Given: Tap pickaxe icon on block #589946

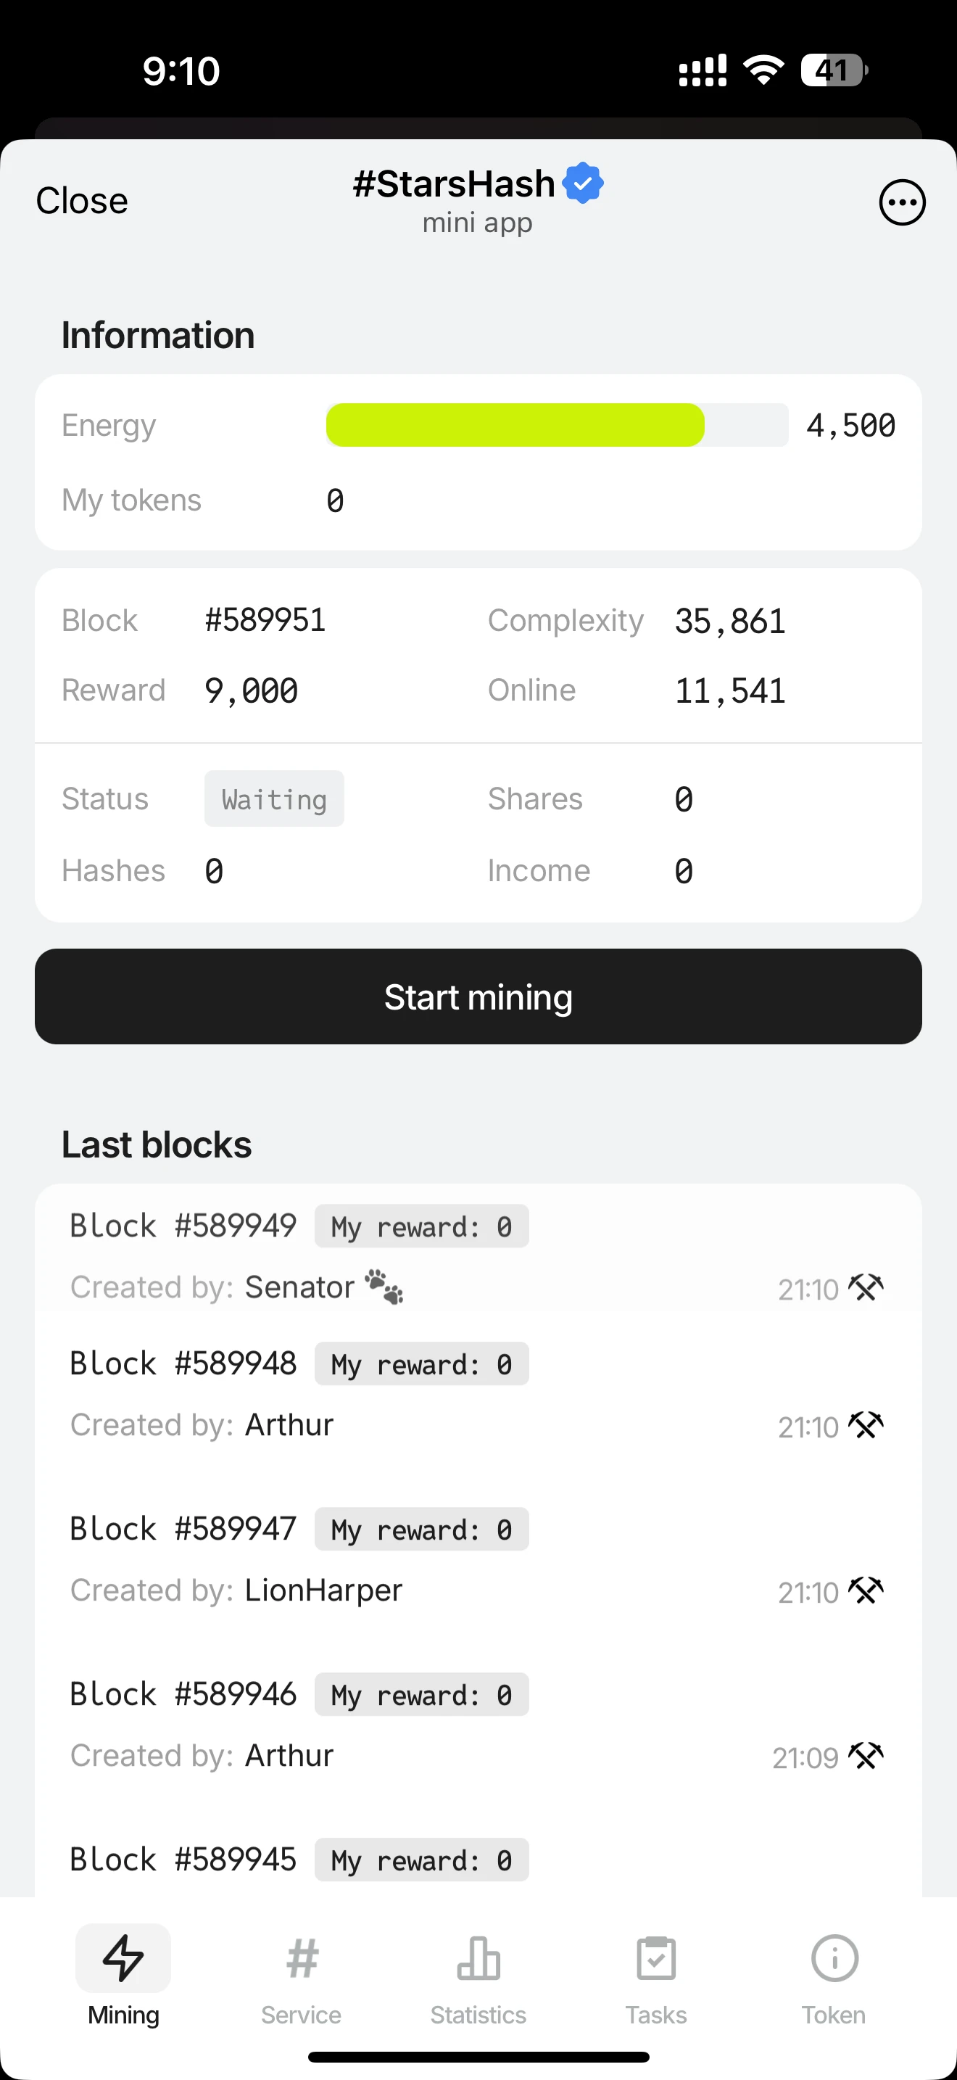Looking at the screenshot, I should (866, 1755).
